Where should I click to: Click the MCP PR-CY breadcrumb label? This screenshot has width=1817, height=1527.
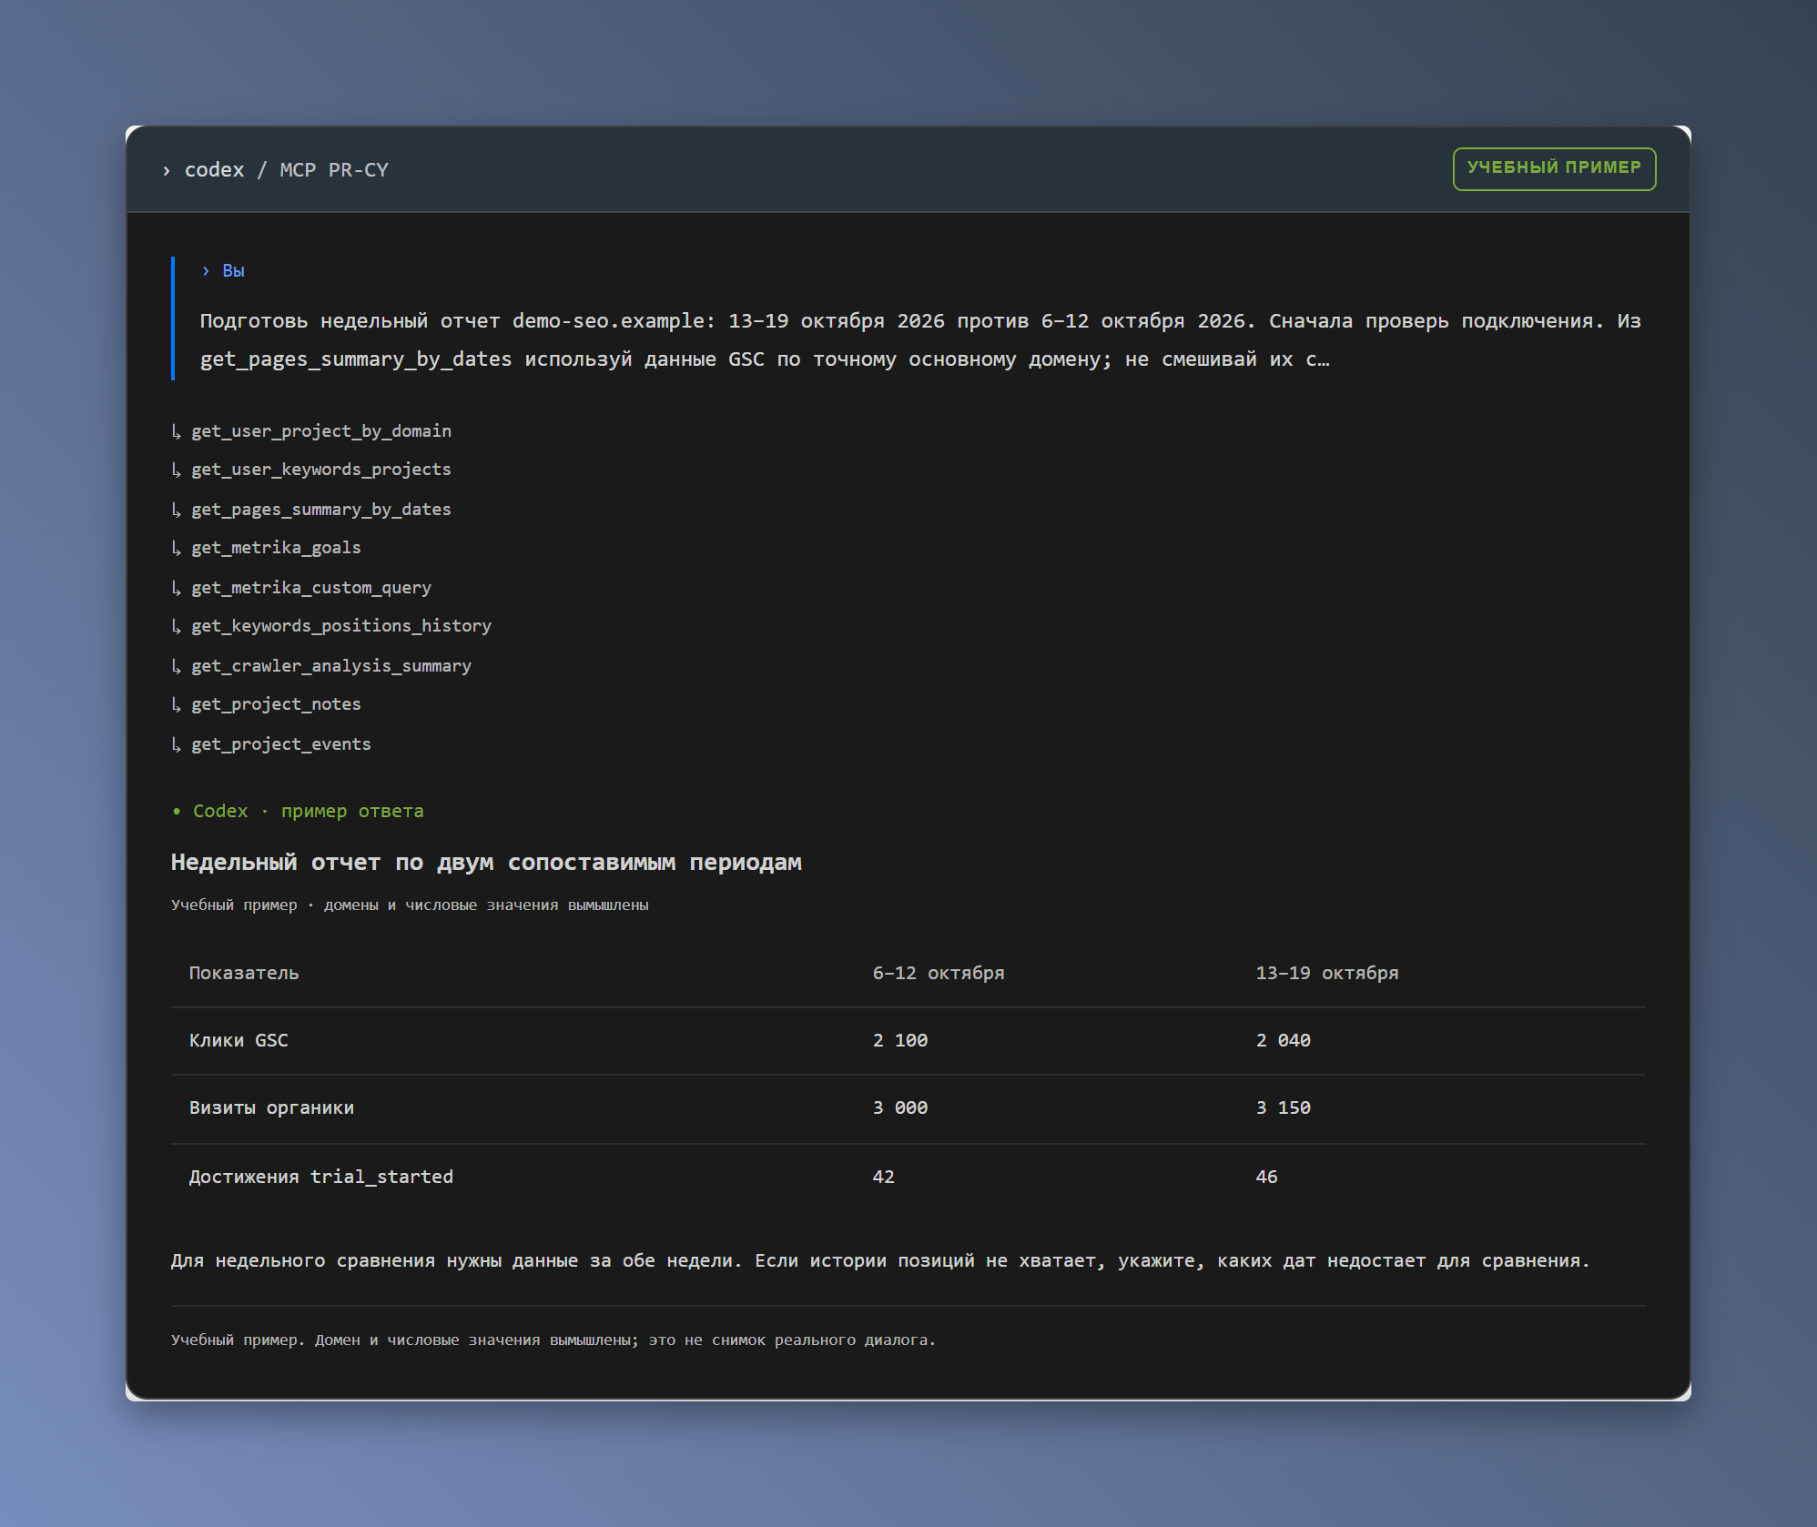click(x=333, y=170)
